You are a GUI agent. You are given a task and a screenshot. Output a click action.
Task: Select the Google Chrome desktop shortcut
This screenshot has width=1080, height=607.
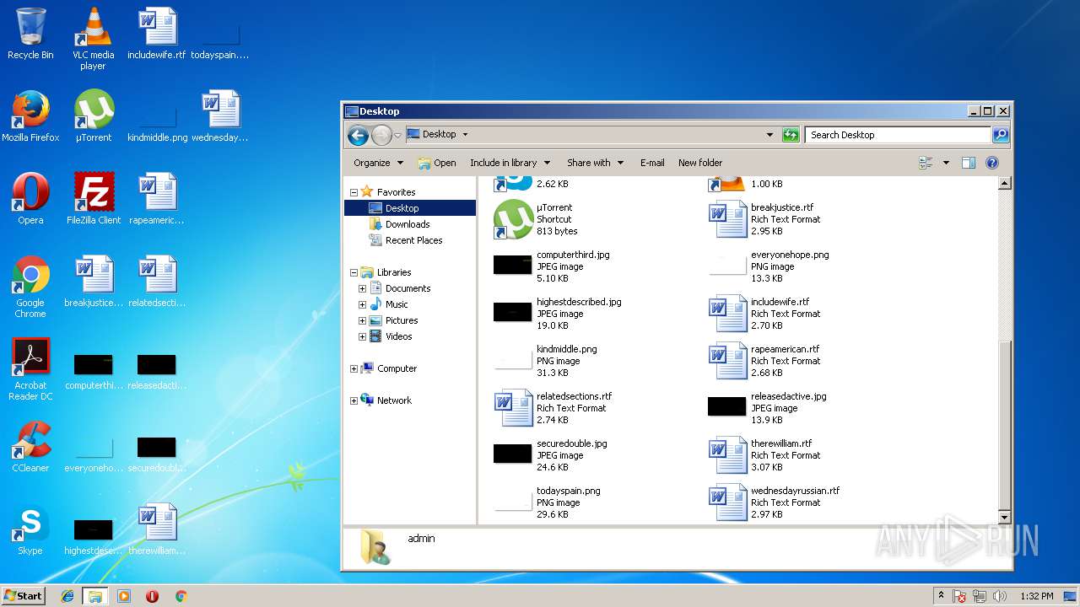click(30, 287)
